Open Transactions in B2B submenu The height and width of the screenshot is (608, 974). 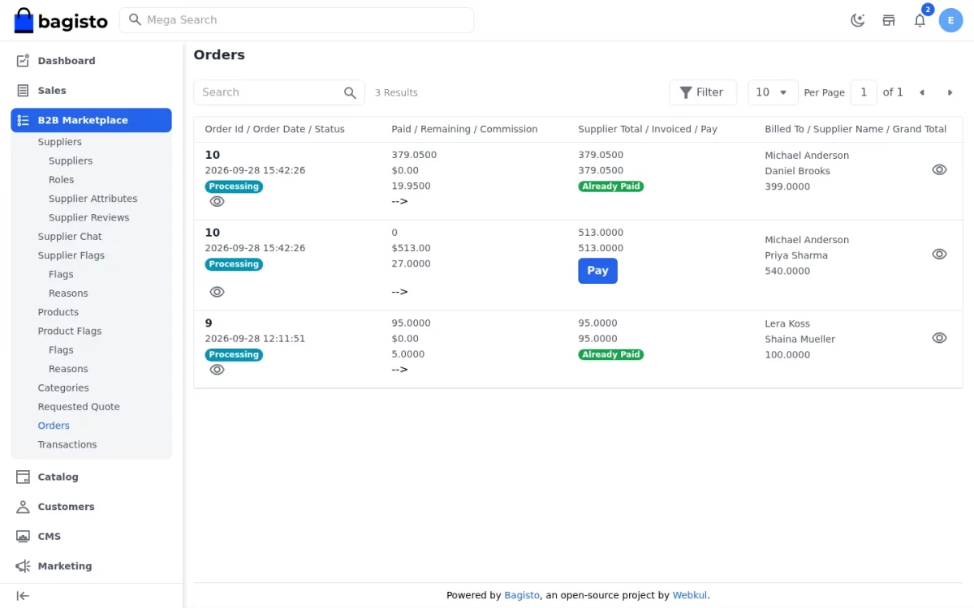pyautogui.click(x=67, y=444)
